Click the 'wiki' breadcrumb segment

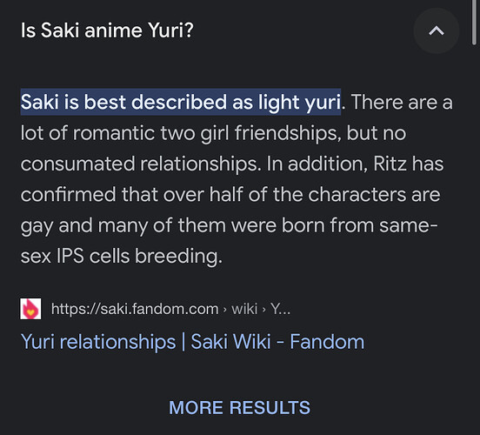[x=244, y=309]
